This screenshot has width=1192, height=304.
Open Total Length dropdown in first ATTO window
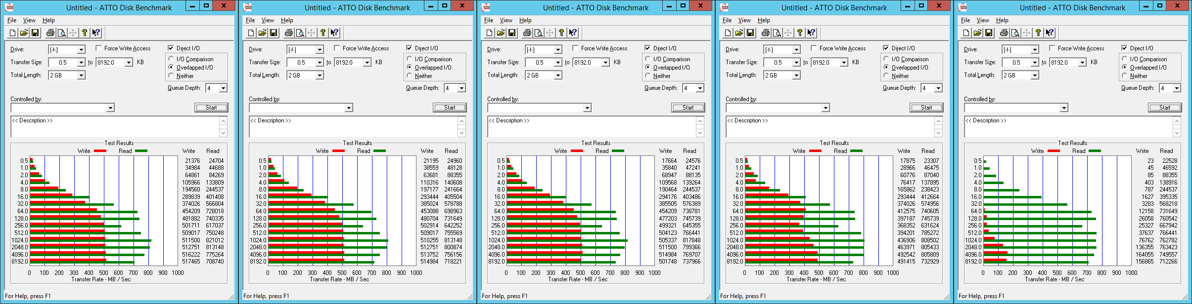tap(81, 75)
